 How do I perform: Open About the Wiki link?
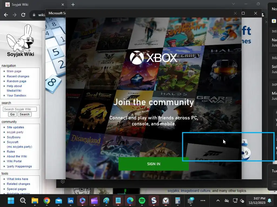17,156
